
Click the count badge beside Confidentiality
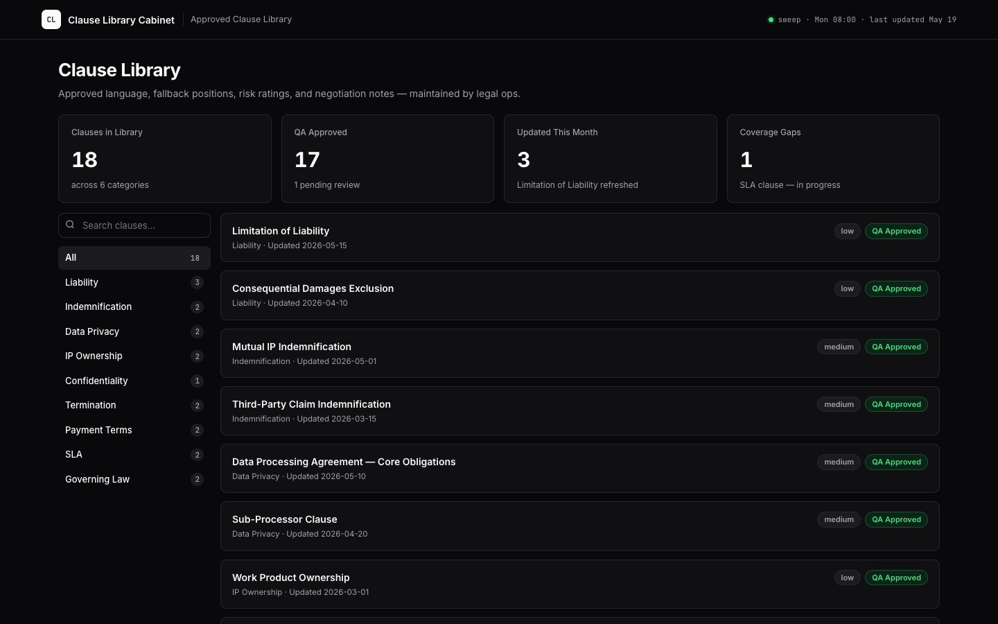click(197, 381)
